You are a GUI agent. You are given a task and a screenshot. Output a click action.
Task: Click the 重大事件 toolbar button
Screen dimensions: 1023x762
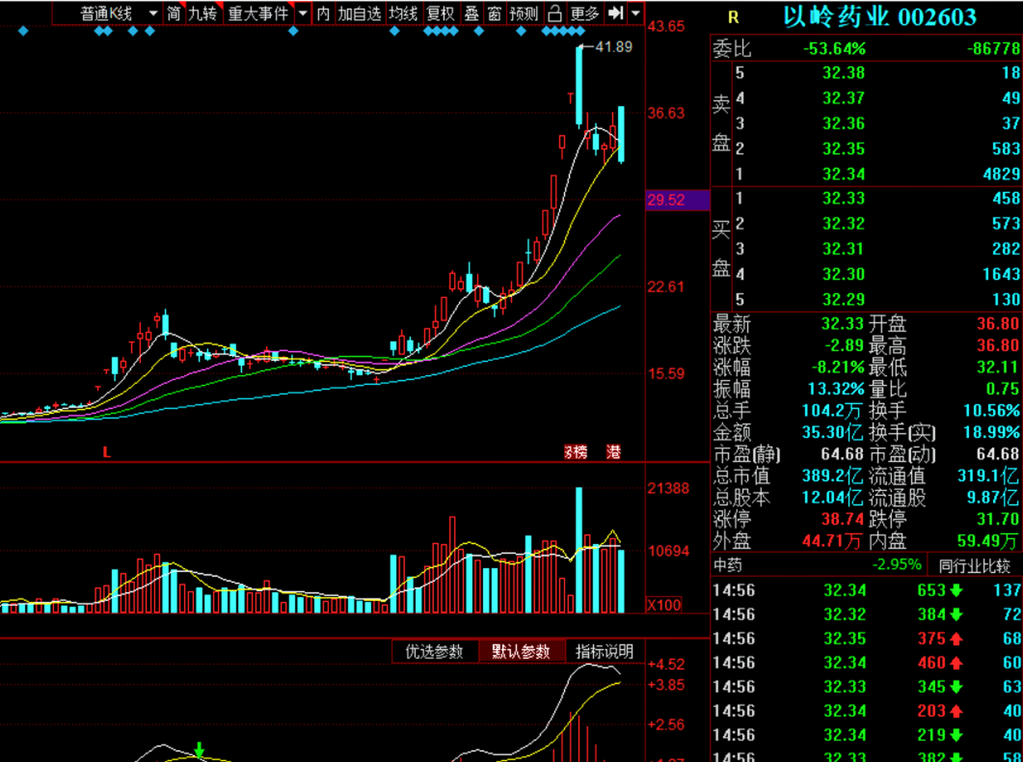pyautogui.click(x=258, y=13)
